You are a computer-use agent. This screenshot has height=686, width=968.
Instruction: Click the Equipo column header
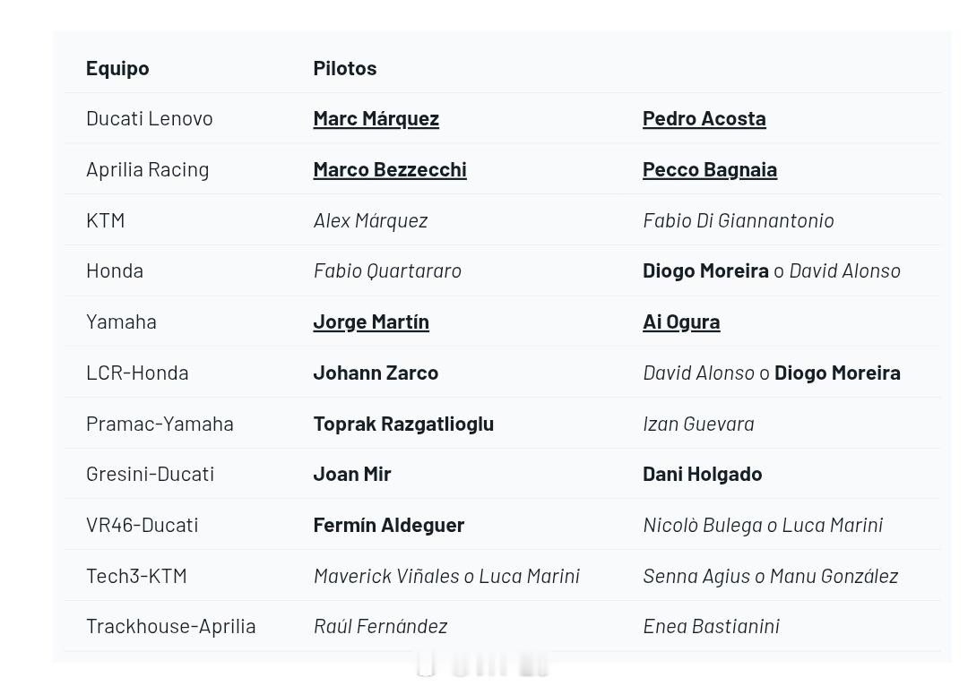coord(117,68)
